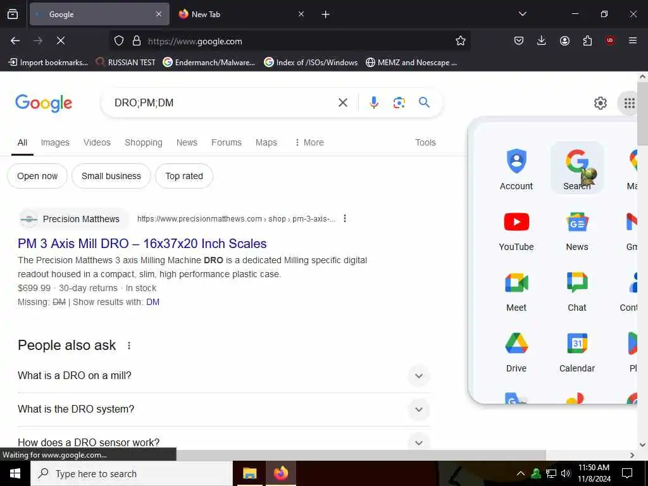The image size is (648, 486).
Task: Switch to Videos results tab
Action: [97, 142]
